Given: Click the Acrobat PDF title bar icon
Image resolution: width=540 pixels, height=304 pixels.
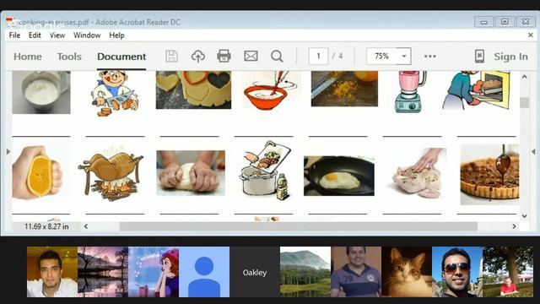Looking at the screenshot, I should click(10, 22).
